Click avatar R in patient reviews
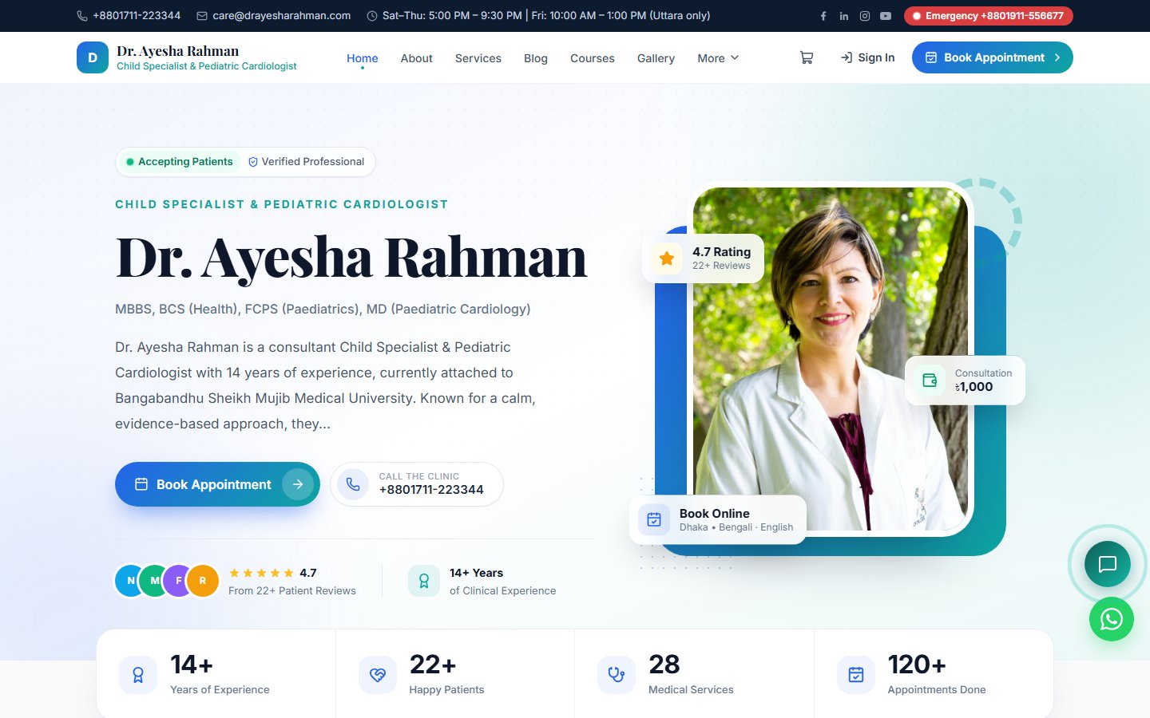Viewport: 1150px width, 718px height. [x=203, y=581]
